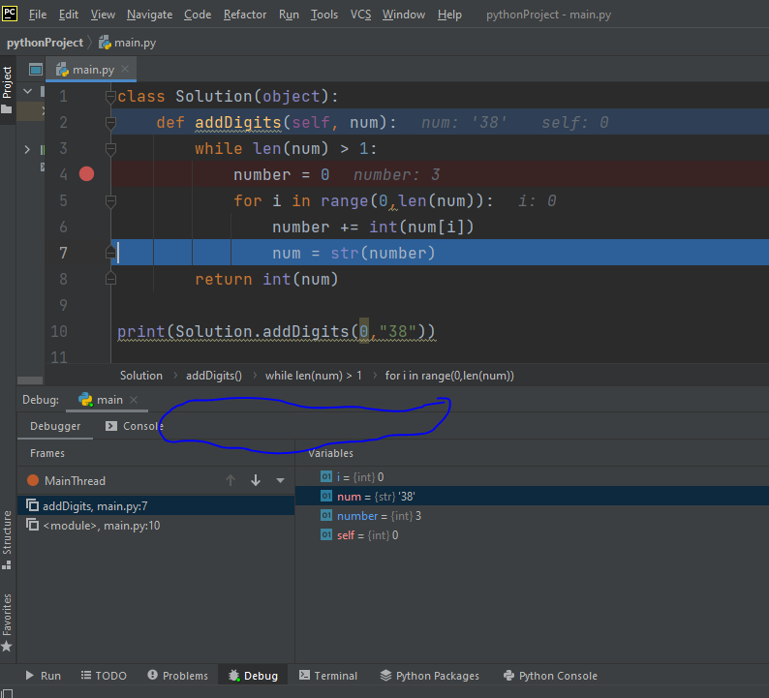
Task: Select variable num = {str} '38'
Action: (532, 497)
